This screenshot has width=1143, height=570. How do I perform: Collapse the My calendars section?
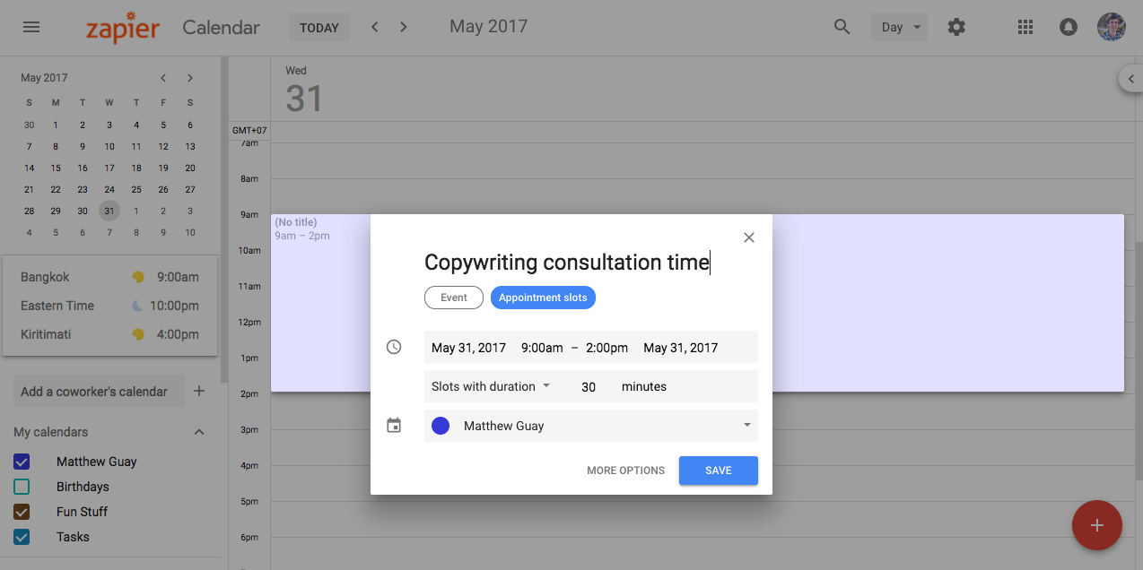[199, 432]
